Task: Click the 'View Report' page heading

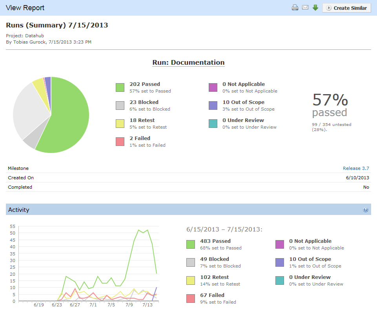Action: [x=25, y=8]
